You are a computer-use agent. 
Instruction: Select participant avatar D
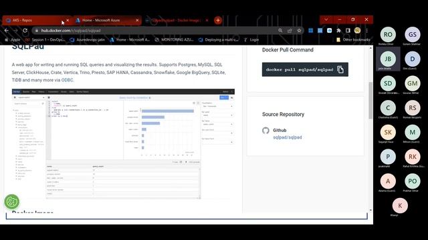pos(413,59)
